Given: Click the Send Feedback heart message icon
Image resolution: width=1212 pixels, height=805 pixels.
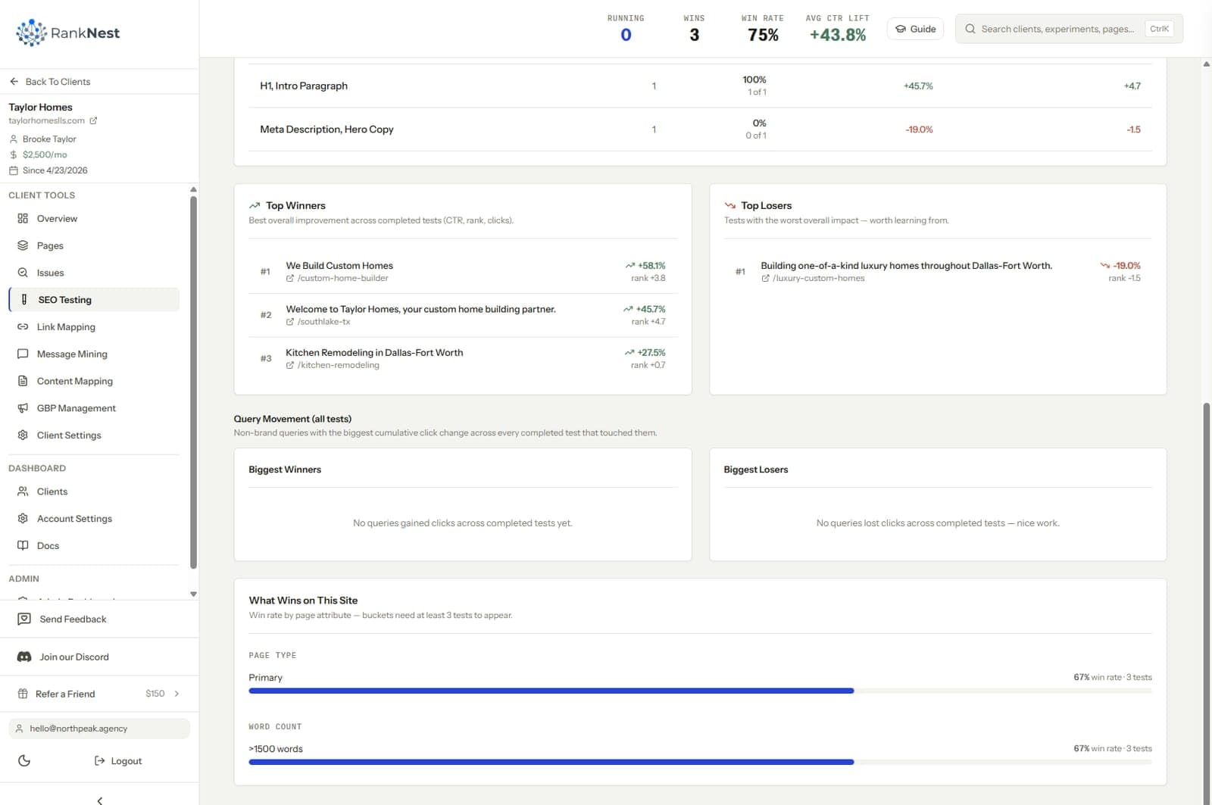Looking at the screenshot, I should (x=24, y=619).
